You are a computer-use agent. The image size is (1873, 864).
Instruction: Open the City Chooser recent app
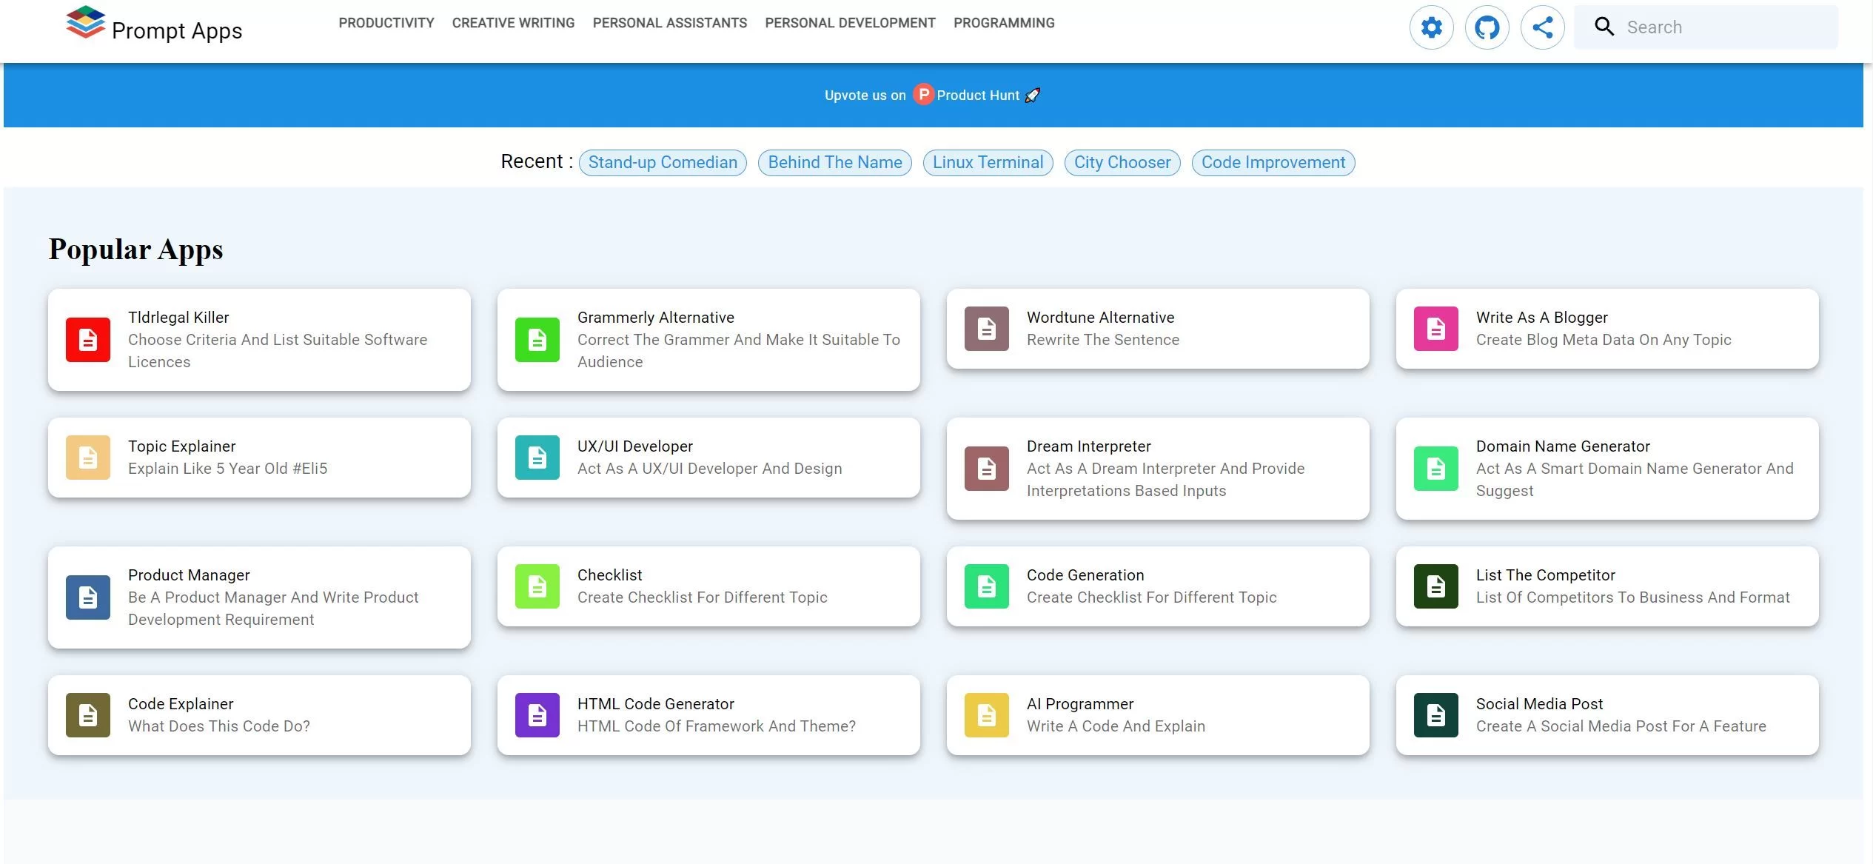[1120, 161]
